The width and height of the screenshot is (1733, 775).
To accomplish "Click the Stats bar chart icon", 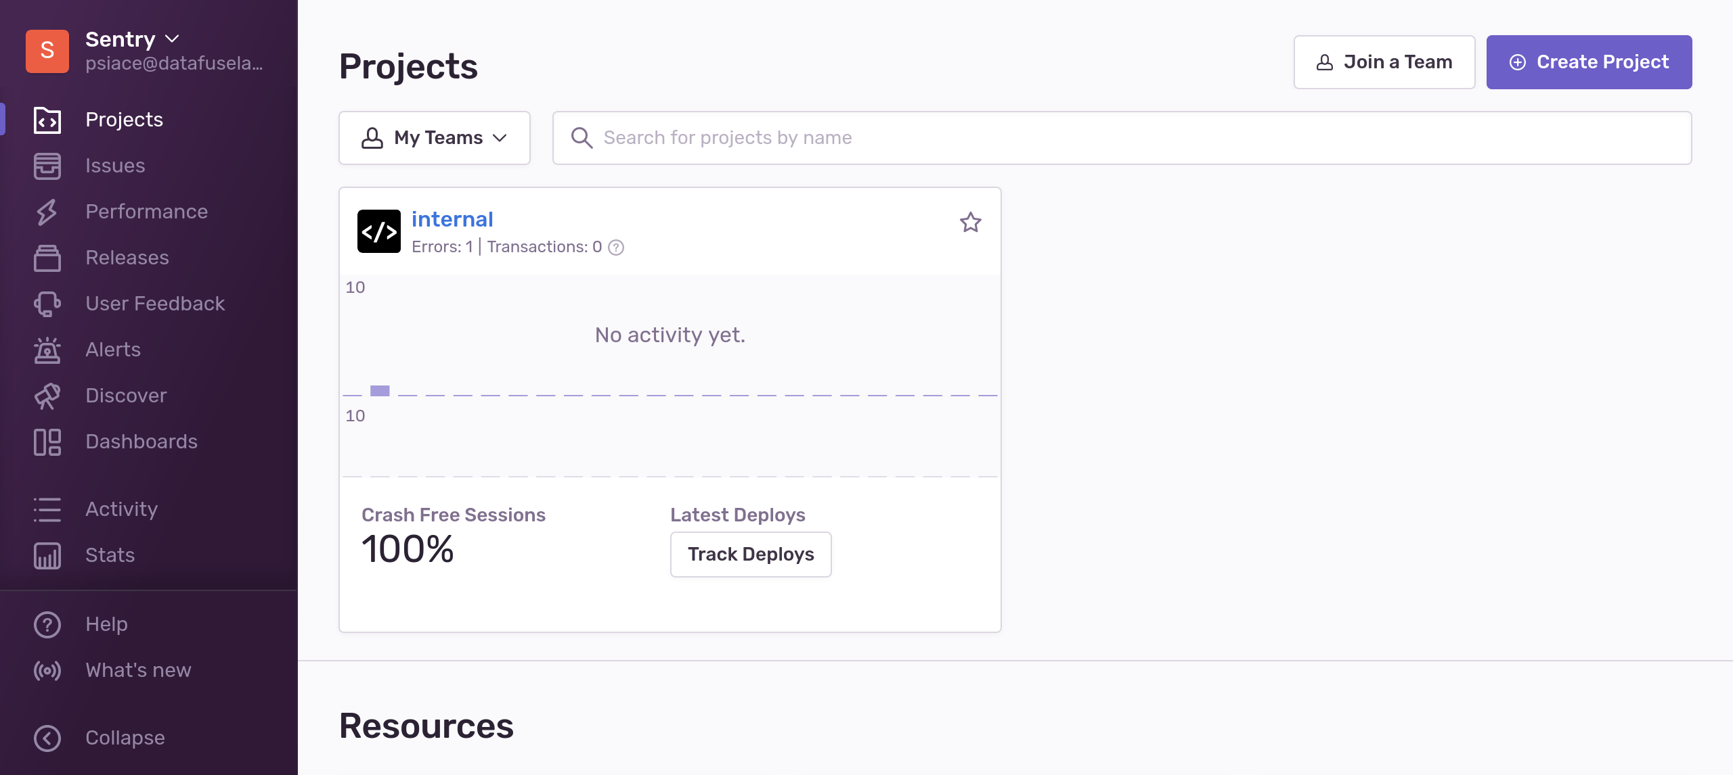I will pyautogui.click(x=47, y=555).
